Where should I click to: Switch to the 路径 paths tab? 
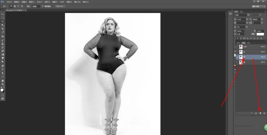[249, 43]
